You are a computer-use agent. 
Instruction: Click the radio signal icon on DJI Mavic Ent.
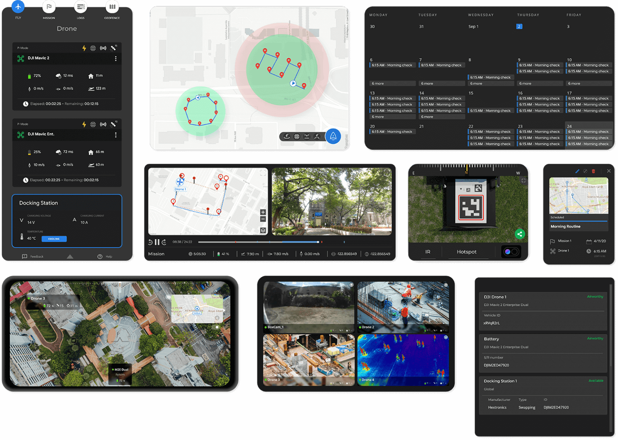tap(103, 125)
